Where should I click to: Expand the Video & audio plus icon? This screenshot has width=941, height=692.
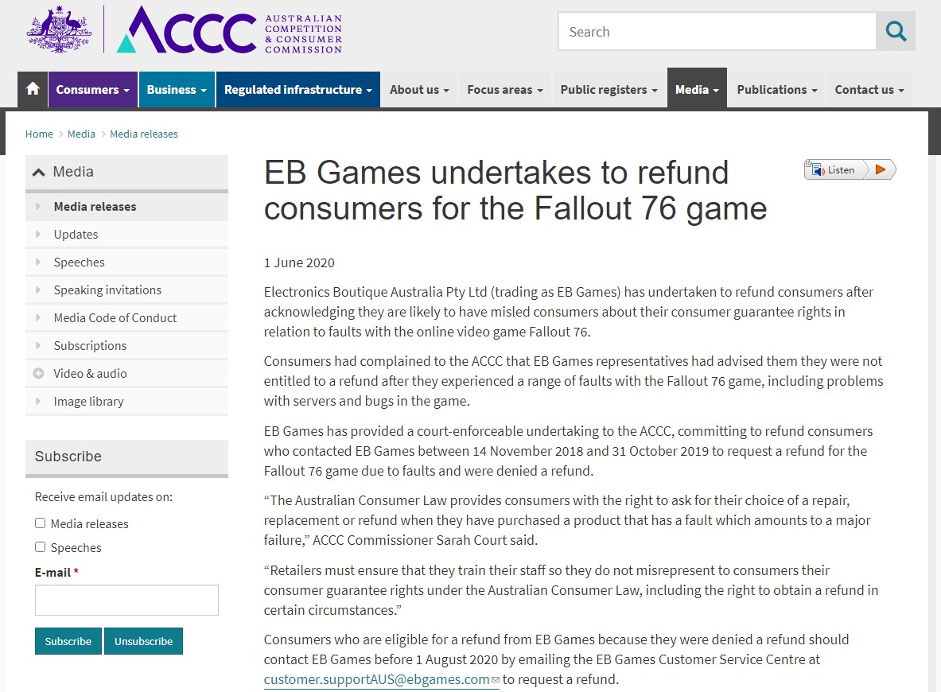pyautogui.click(x=38, y=374)
